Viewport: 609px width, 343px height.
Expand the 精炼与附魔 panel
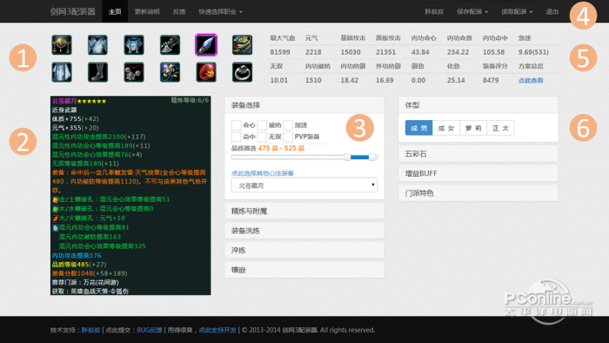click(x=304, y=211)
